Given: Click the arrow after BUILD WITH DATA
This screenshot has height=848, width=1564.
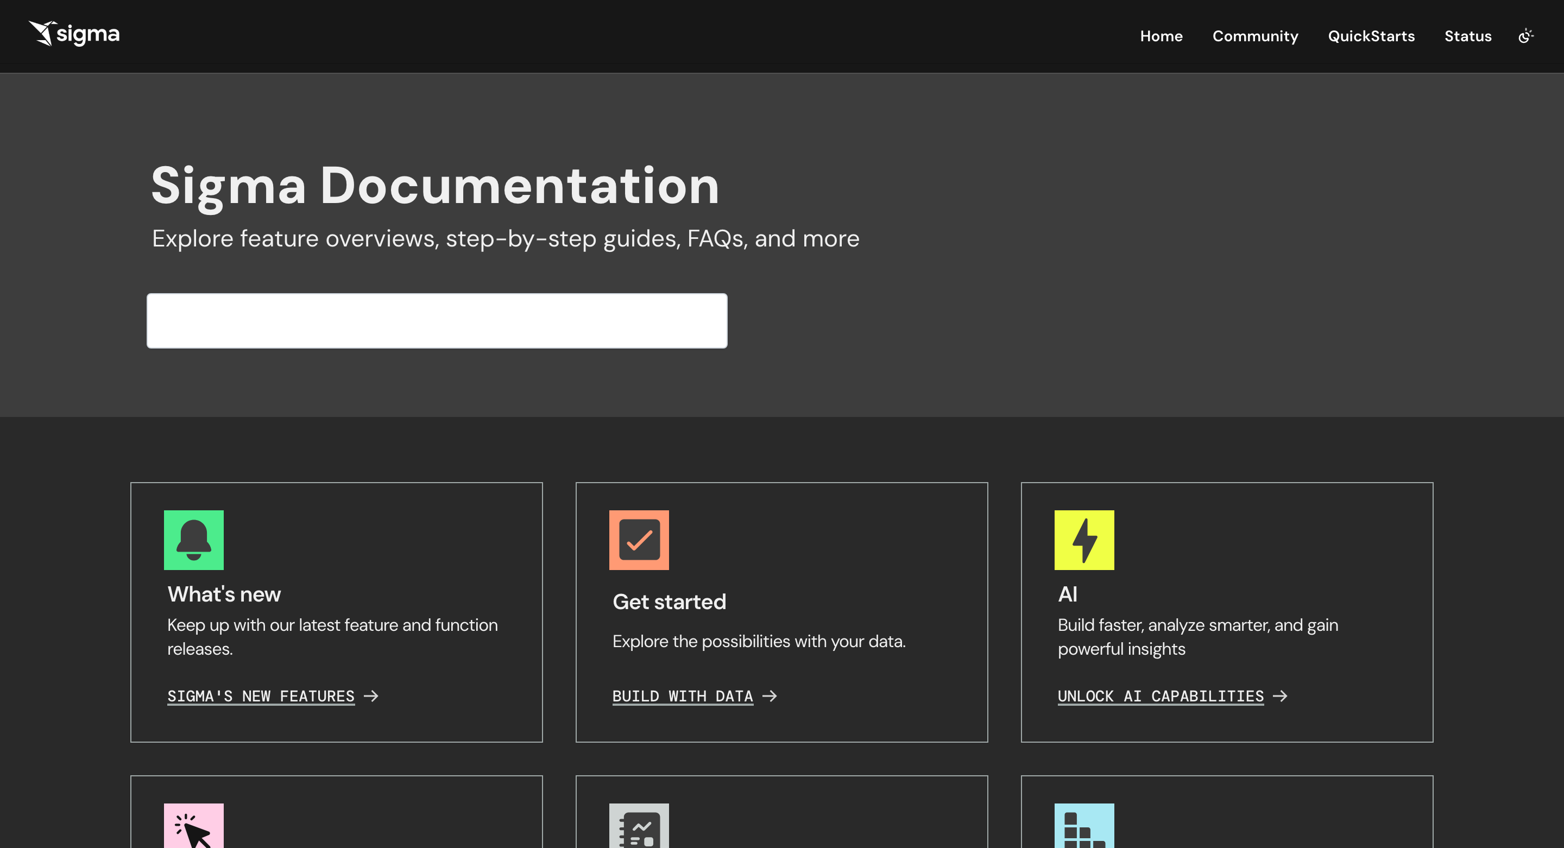Looking at the screenshot, I should coord(770,695).
